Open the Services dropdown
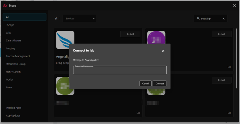 [x=80, y=19]
